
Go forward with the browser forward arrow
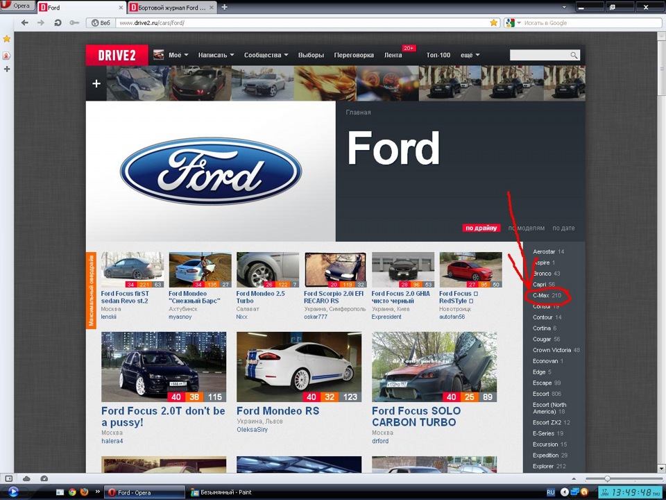tap(41, 23)
